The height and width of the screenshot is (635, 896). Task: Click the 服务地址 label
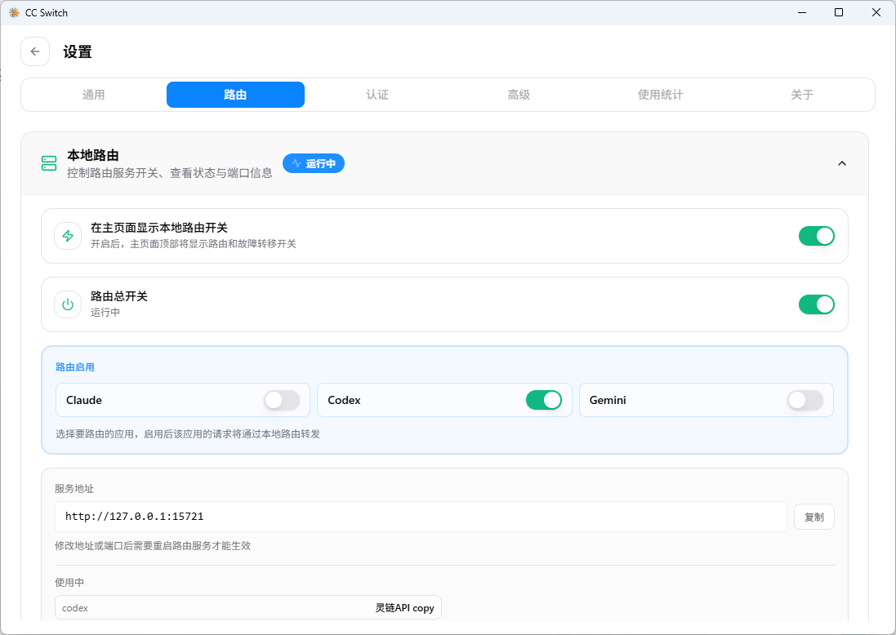click(74, 489)
